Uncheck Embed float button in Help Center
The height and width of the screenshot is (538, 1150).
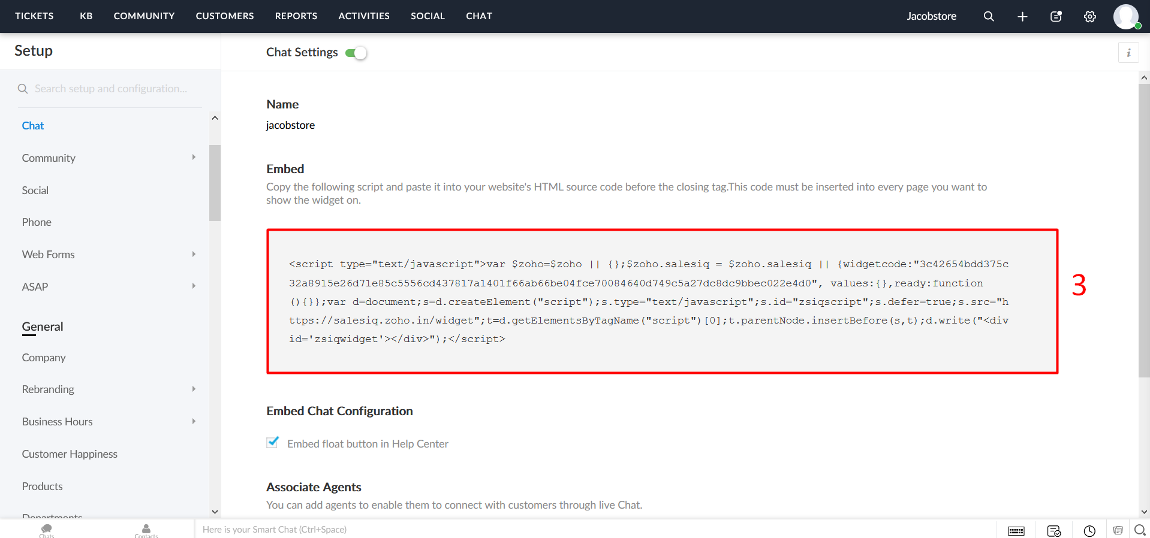(x=273, y=443)
